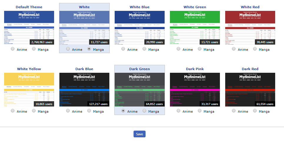Screen dimensions: 284x142
Task: Select Anime radio for Default Theme
Action: (13, 49)
